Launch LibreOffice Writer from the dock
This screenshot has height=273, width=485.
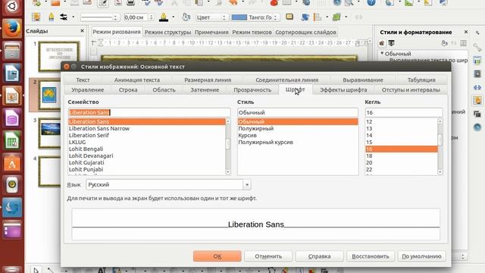(12, 74)
